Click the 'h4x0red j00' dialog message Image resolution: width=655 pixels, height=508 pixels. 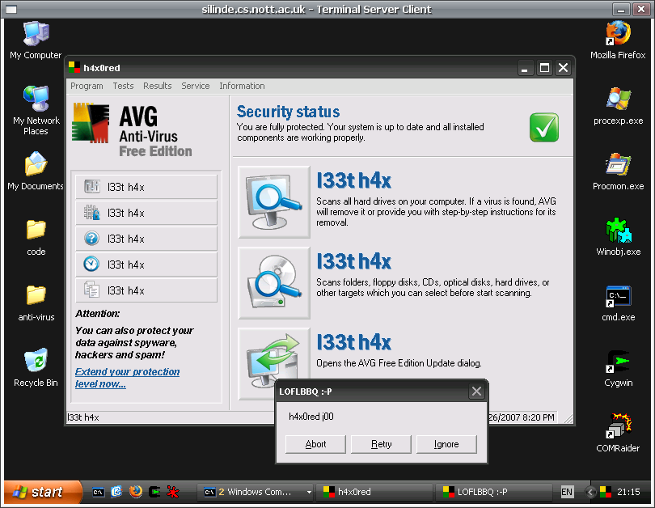pyautogui.click(x=311, y=417)
